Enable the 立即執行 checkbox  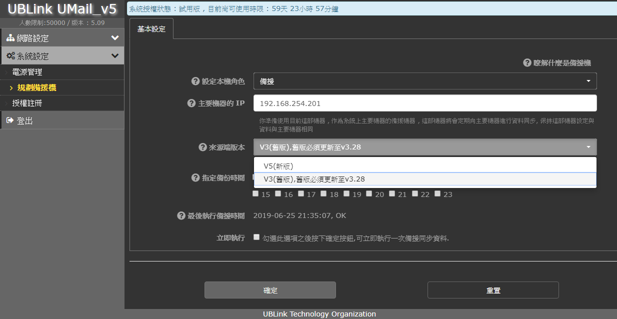[256, 237]
